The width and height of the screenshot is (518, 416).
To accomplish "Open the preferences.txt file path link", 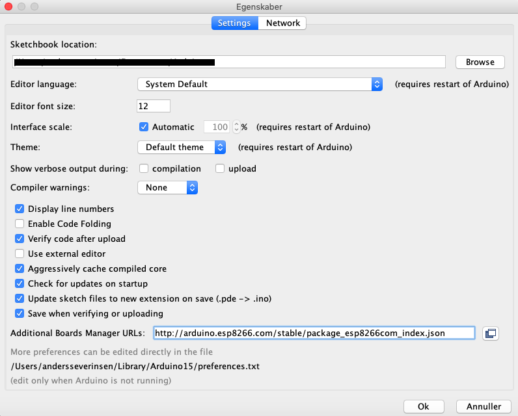I will tap(135, 367).
